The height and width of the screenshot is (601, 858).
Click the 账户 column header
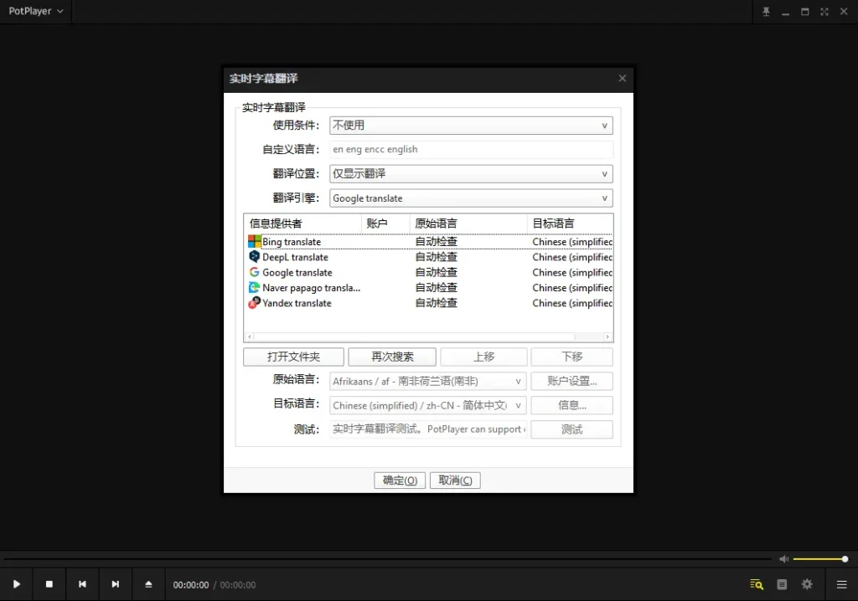click(385, 223)
